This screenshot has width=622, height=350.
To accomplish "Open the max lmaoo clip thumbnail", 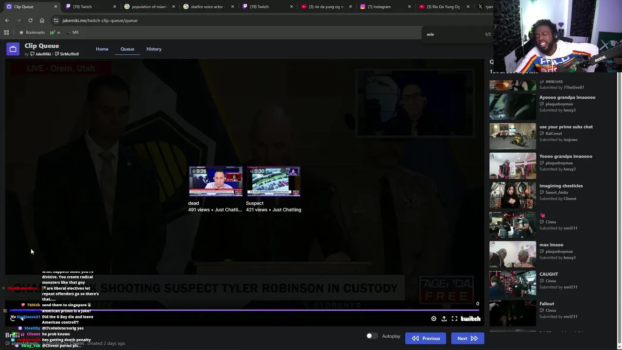I will pos(513,254).
